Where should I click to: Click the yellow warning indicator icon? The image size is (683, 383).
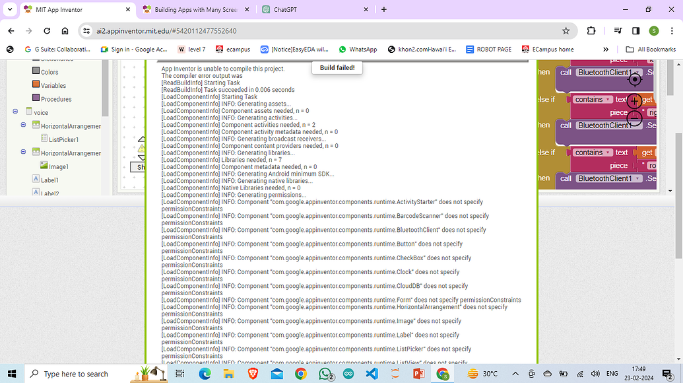(142, 148)
